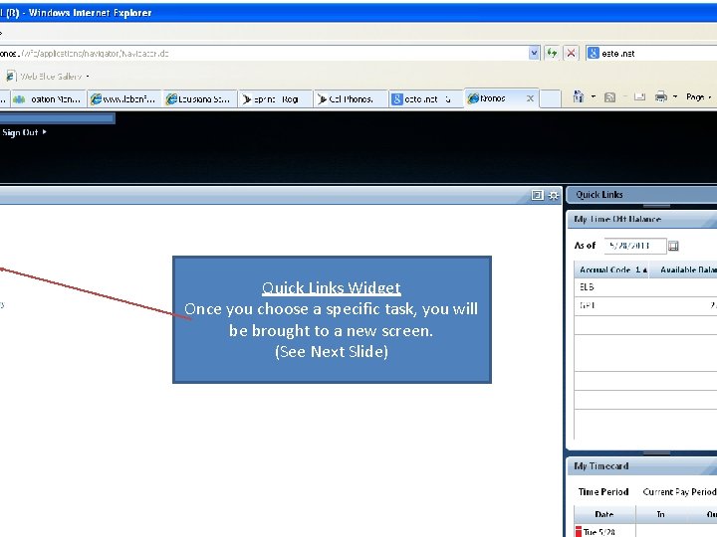The width and height of the screenshot is (717, 537).
Task: Sort by the Available Balance column header
Action: click(x=683, y=269)
